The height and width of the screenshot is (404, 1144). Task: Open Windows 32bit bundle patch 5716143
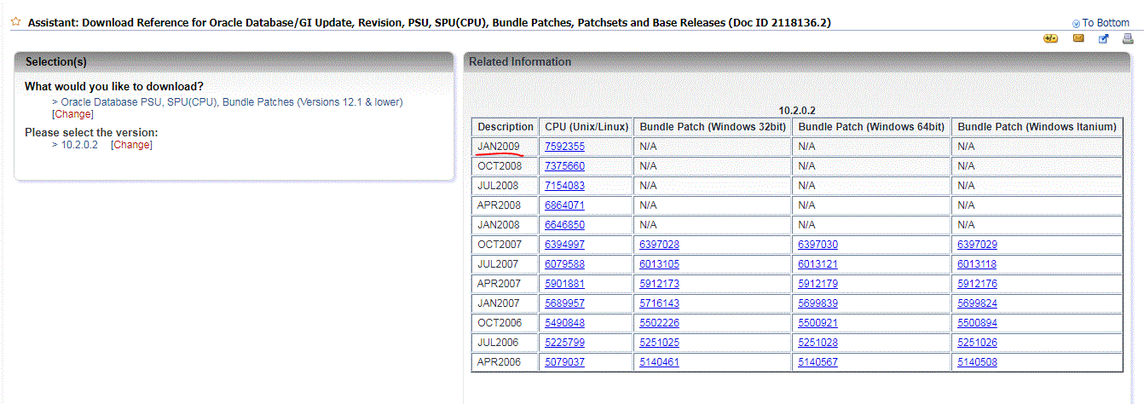coord(659,303)
